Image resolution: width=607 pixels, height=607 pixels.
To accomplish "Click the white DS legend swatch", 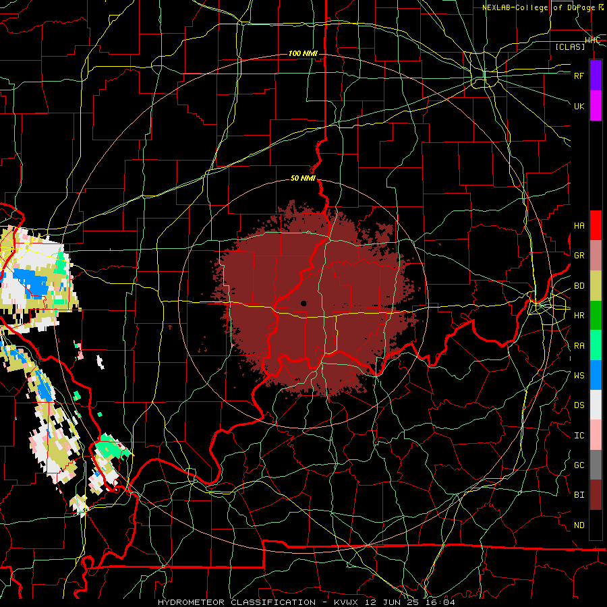I will point(596,405).
